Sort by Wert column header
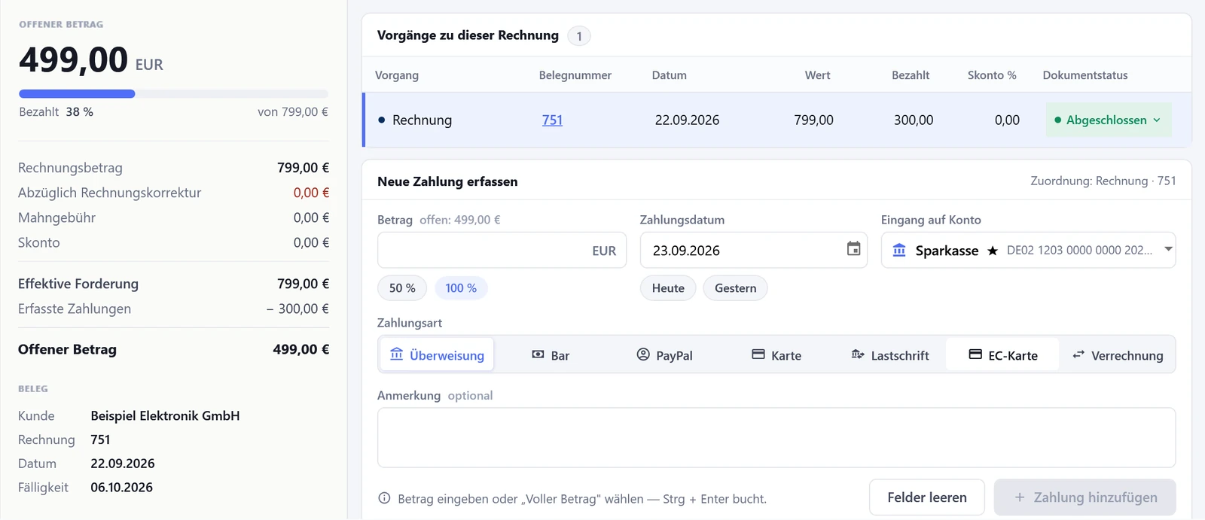This screenshot has height=520, width=1205. click(x=817, y=75)
